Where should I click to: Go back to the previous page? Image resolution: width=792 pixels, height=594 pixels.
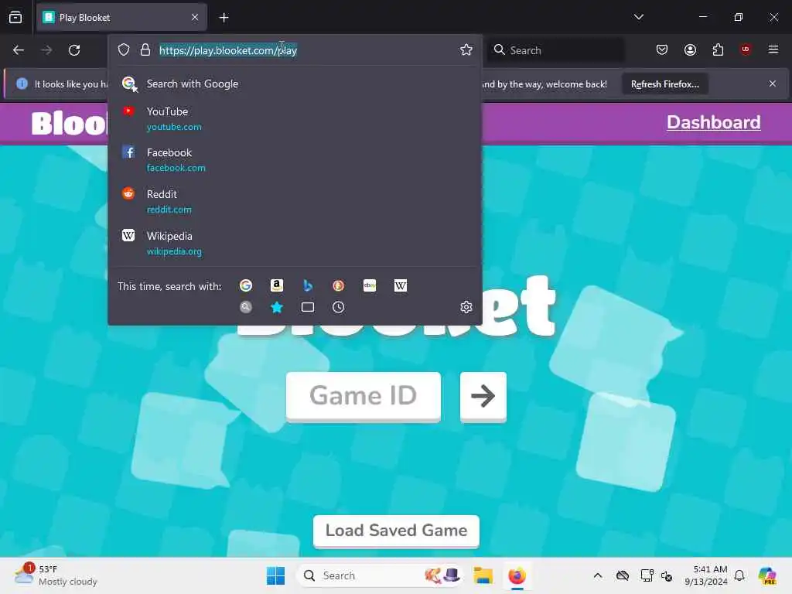point(19,50)
